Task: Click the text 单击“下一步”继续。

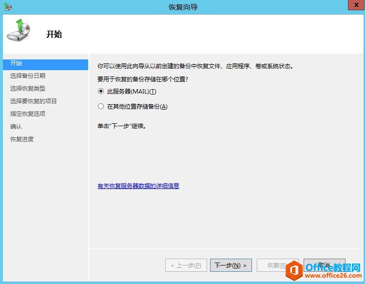Action: [122, 126]
